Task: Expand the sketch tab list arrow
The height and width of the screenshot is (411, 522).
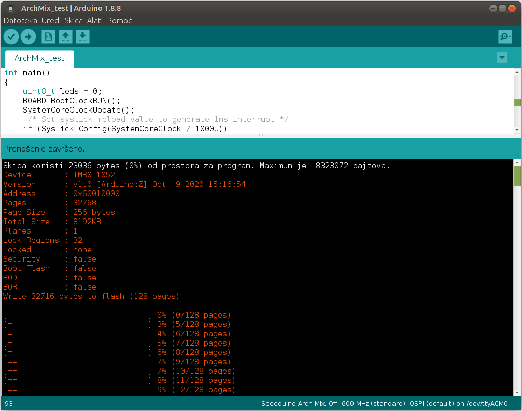Action: pos(501,58)
